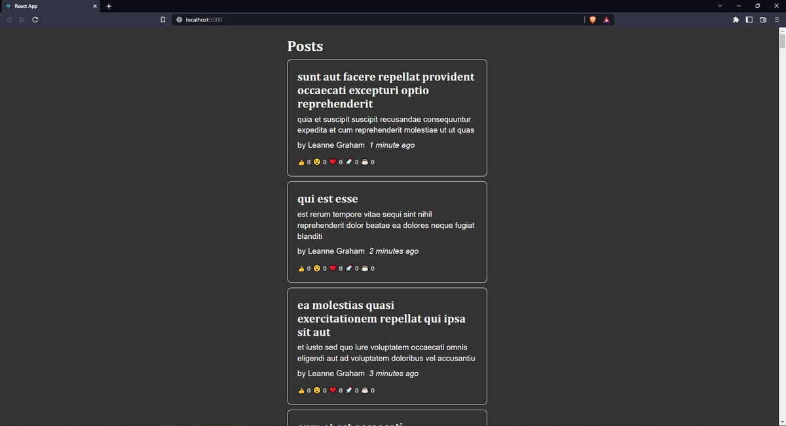The height and width of the screenshot is (426, 786).
Task: Open a new tab with plus button
Action: tap(109, 6)
